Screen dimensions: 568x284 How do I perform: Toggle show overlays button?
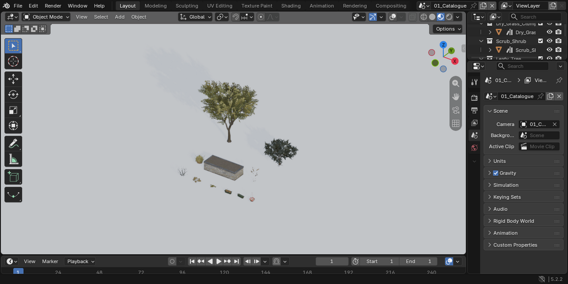click(x=393, y=17)
